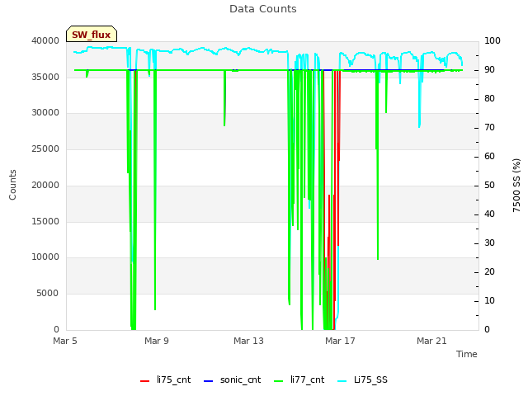Viewport: 528px width, 396px height.
Task: Click the Time x-axis label
Action: tap(467, 354)
